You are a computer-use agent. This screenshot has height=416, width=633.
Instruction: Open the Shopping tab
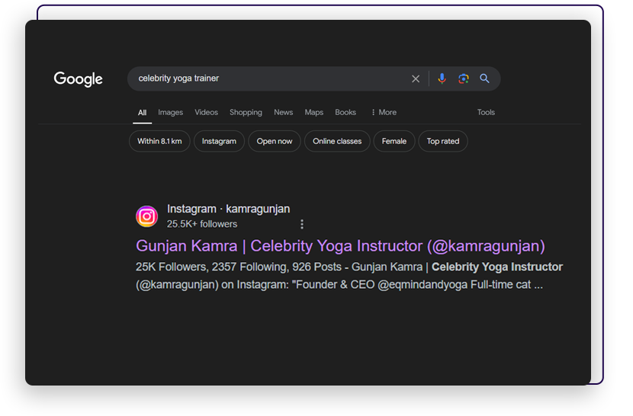tap(246, 113)
